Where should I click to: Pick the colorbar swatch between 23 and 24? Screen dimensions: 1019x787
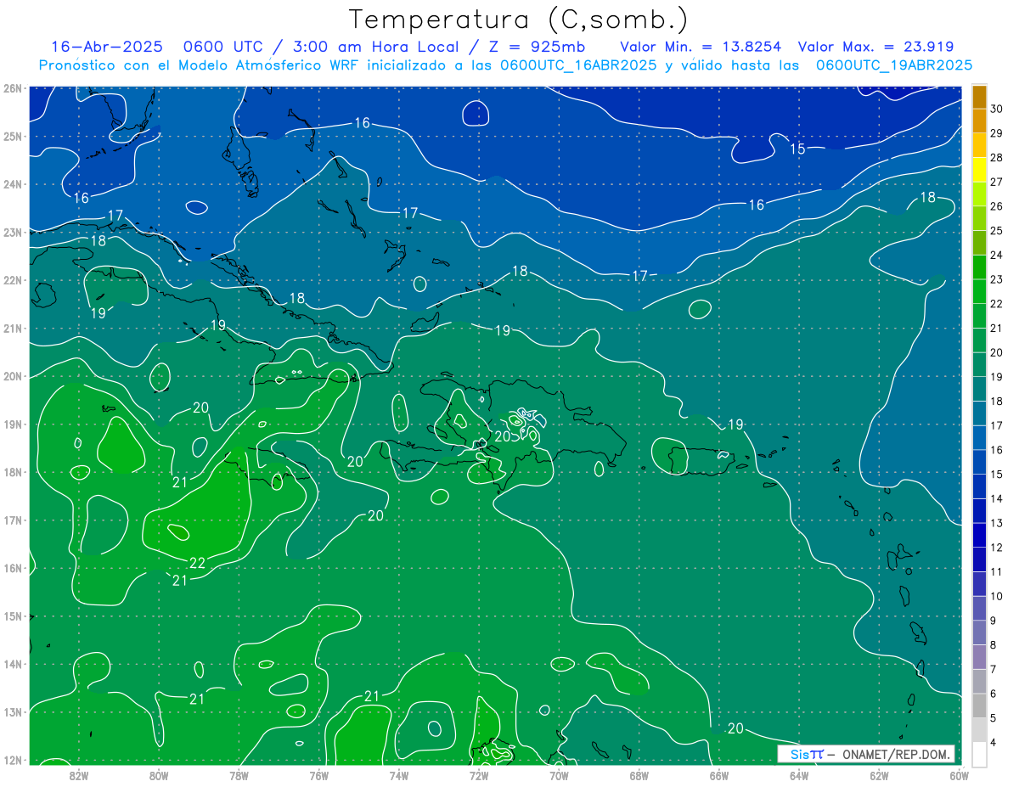pos(980,267)
